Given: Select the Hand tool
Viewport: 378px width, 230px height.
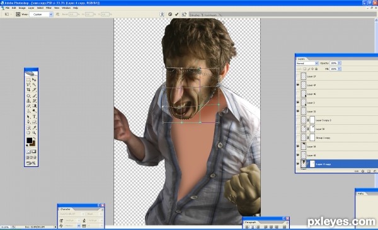Looking at the screenshot, I should [28, 133].
